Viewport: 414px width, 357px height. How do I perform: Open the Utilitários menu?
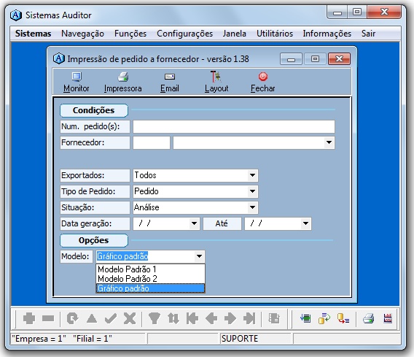pos(275,34)
